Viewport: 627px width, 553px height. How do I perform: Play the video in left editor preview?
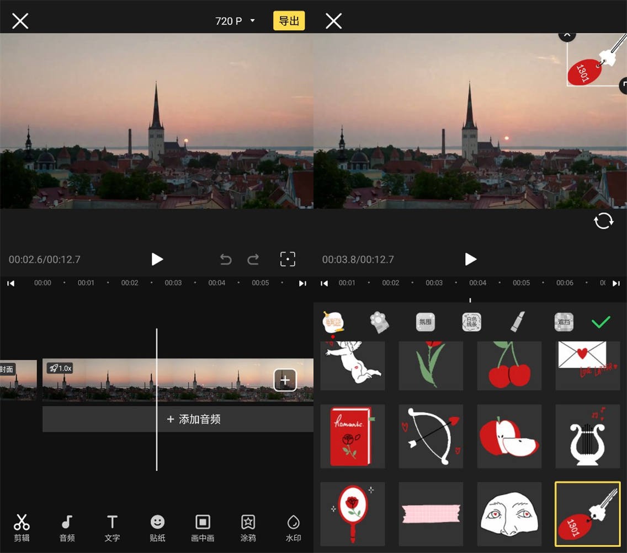point(157,259)
